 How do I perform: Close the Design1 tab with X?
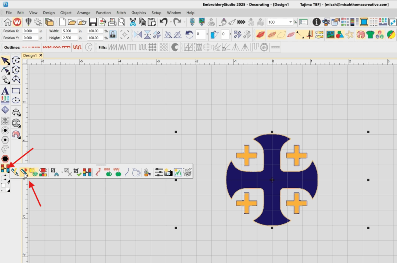40,55
